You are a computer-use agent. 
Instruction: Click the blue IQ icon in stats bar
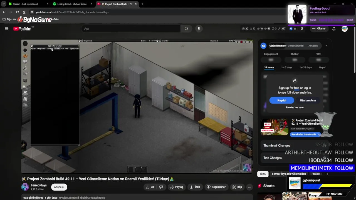tap(291, 29)
